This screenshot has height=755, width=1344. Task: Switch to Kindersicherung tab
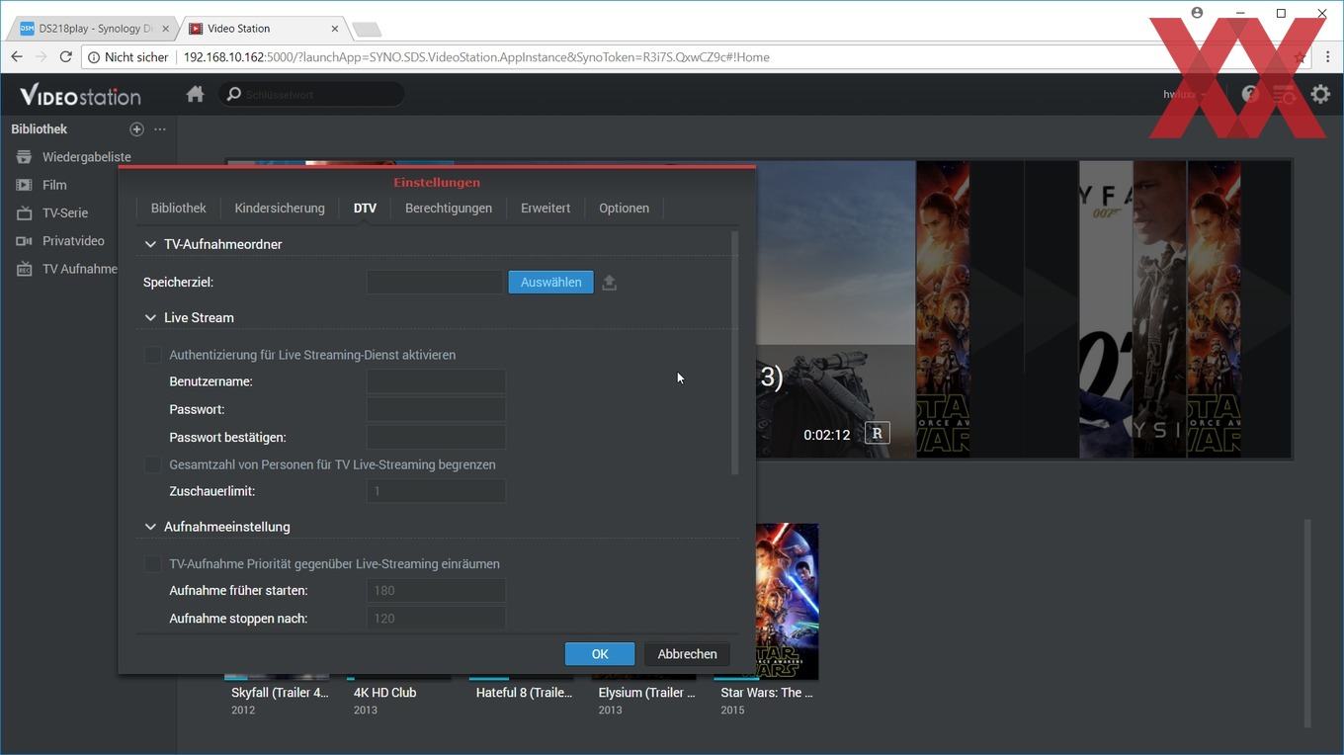(x=280, y=209)
